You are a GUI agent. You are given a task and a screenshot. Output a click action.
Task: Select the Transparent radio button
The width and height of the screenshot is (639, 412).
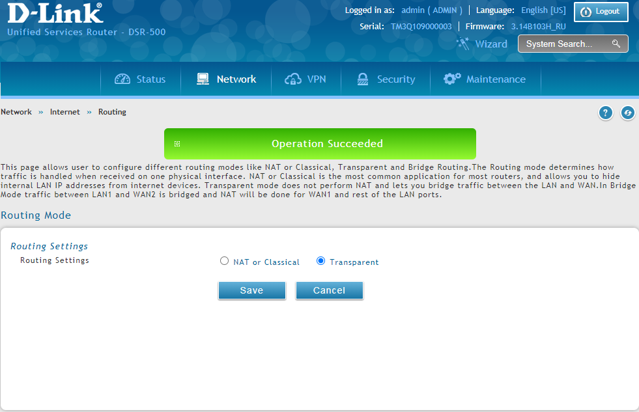coord(320,260)
